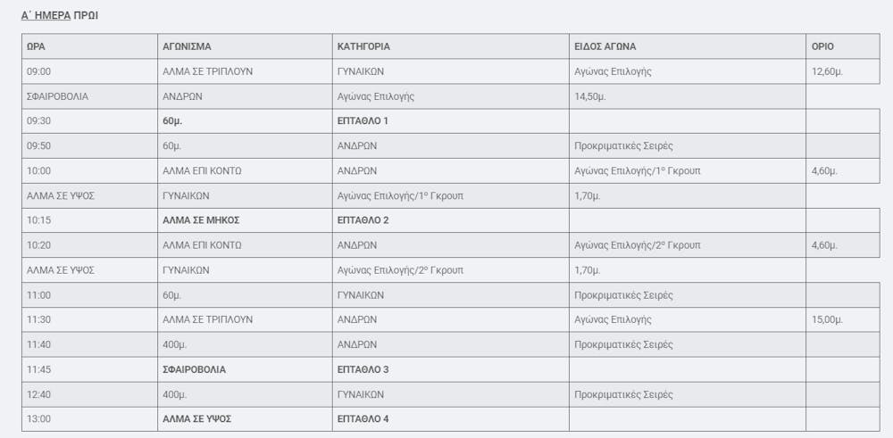Image resolution: width=893 pixels, height=438 pixels.
Task: Select the ΕΠΤΑΘΛΟ 3 cell
Action: click(x=363, y=369)
